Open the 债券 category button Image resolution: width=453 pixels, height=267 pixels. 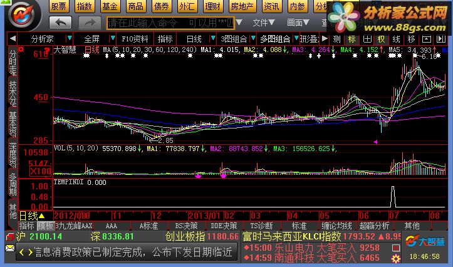click(x=161, y=6)
